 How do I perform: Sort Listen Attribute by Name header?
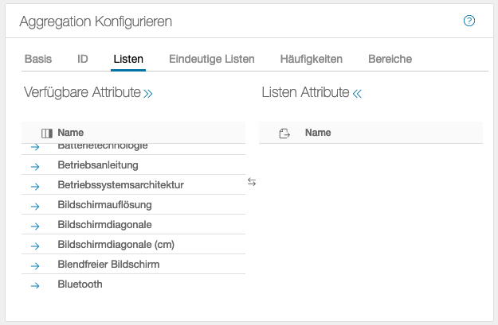pos(318,133)
